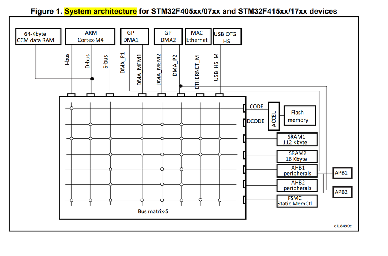Select the 'SRAM1 112 Kbyte' block
The image size is (388, 256).
pyautogui.click(x=297, y=139)
